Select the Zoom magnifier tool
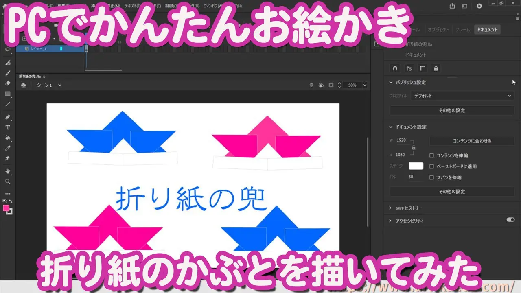 pyautogui.click(x=8, y=181)
